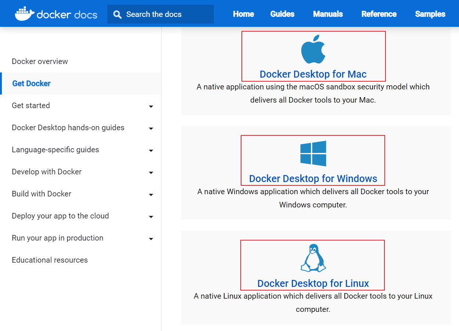Expand Docker Desktop hands-on guides

point(151,128)
